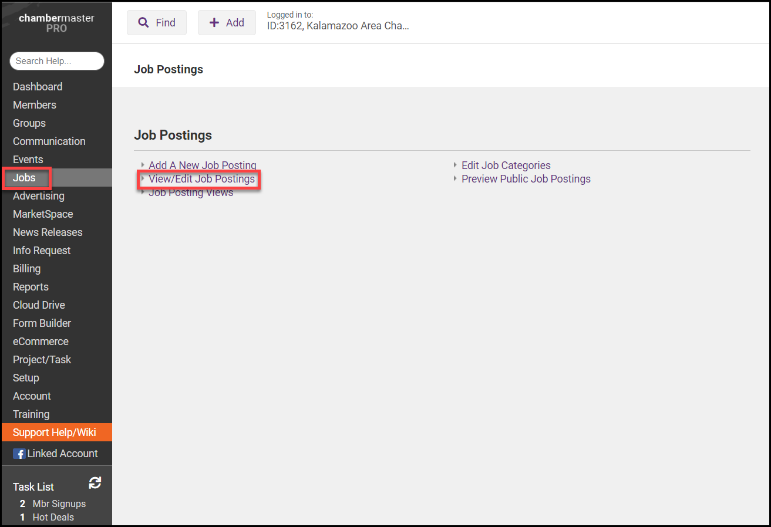Screen dimensions: 771x527
Task: Open Setup in the sidebar
Action: point(26,378)
